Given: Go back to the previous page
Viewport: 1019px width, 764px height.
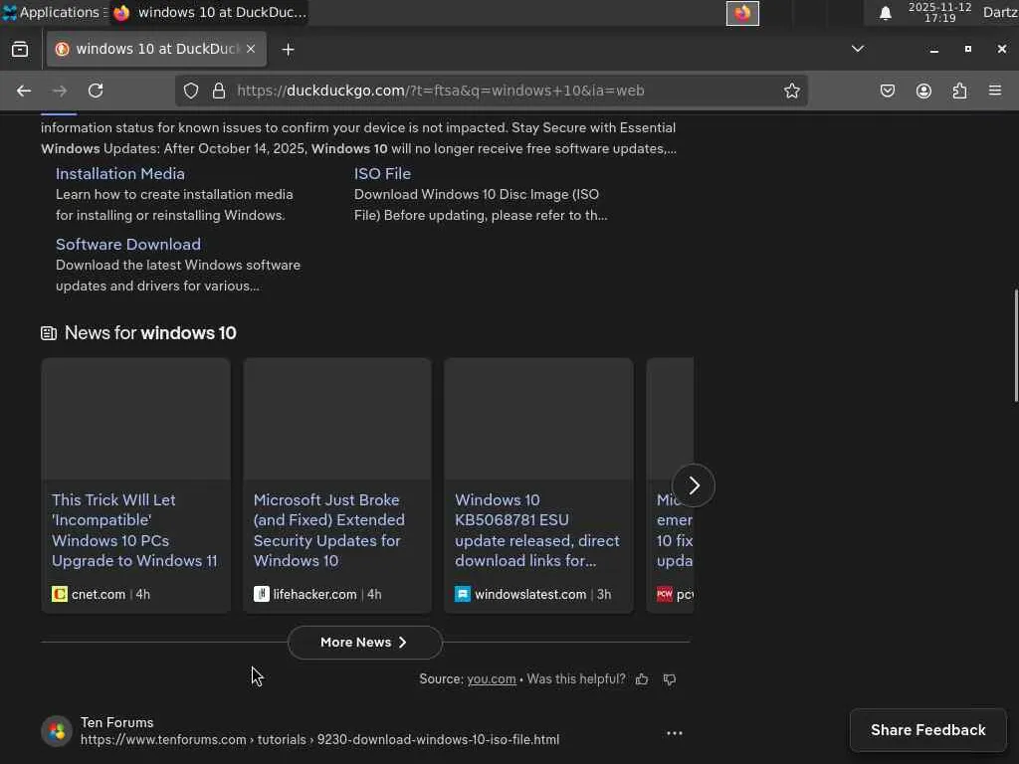Looking at the screenshot, I should tap(24, 91).
